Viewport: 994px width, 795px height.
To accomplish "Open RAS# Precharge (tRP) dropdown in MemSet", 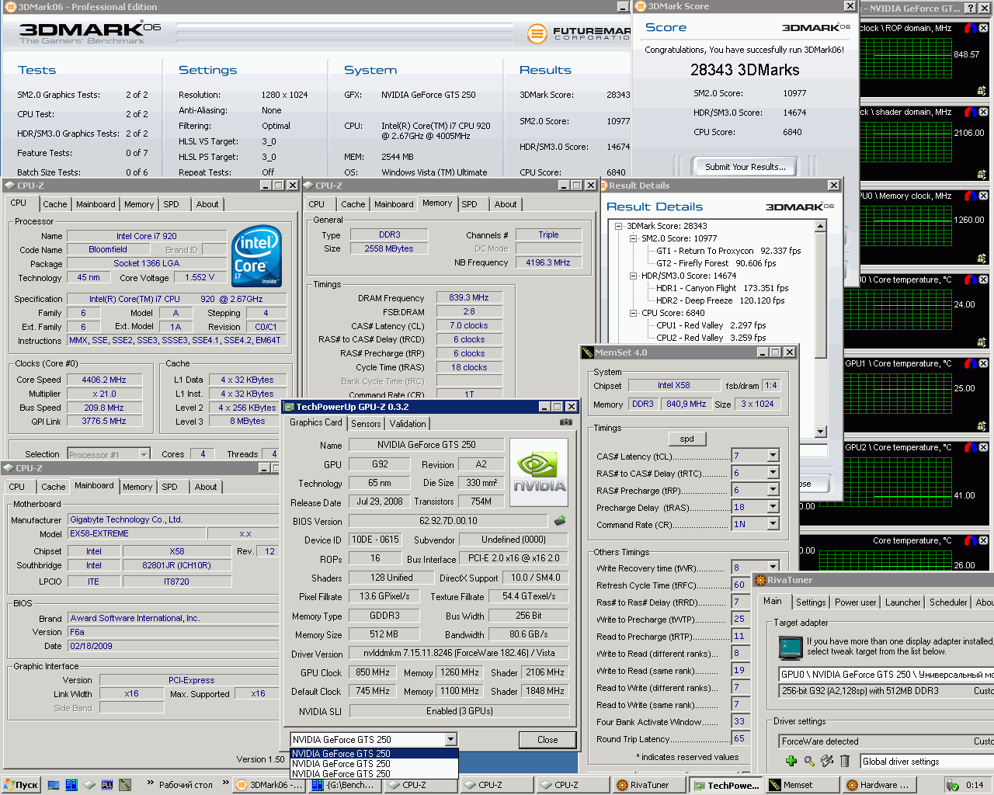I will pyautogui.click(x=773, y=490).
